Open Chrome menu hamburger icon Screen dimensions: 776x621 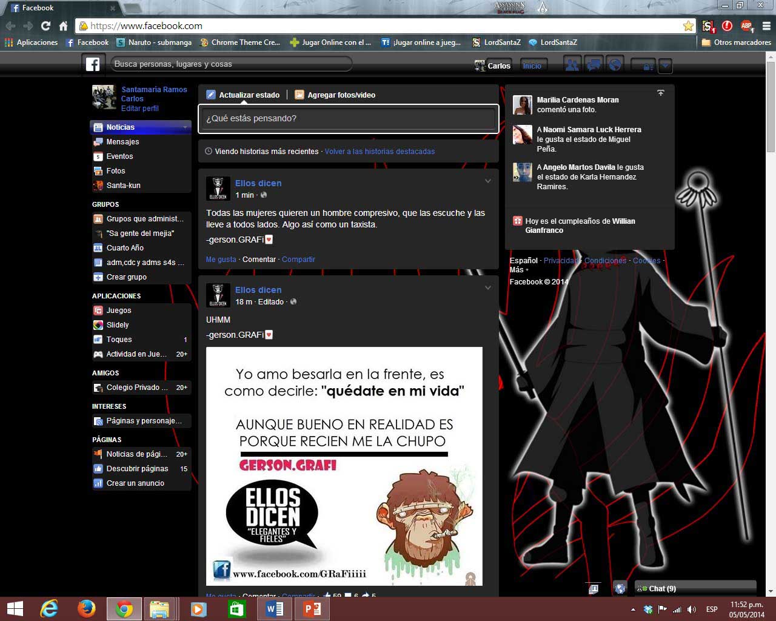[x=766, y=26]
